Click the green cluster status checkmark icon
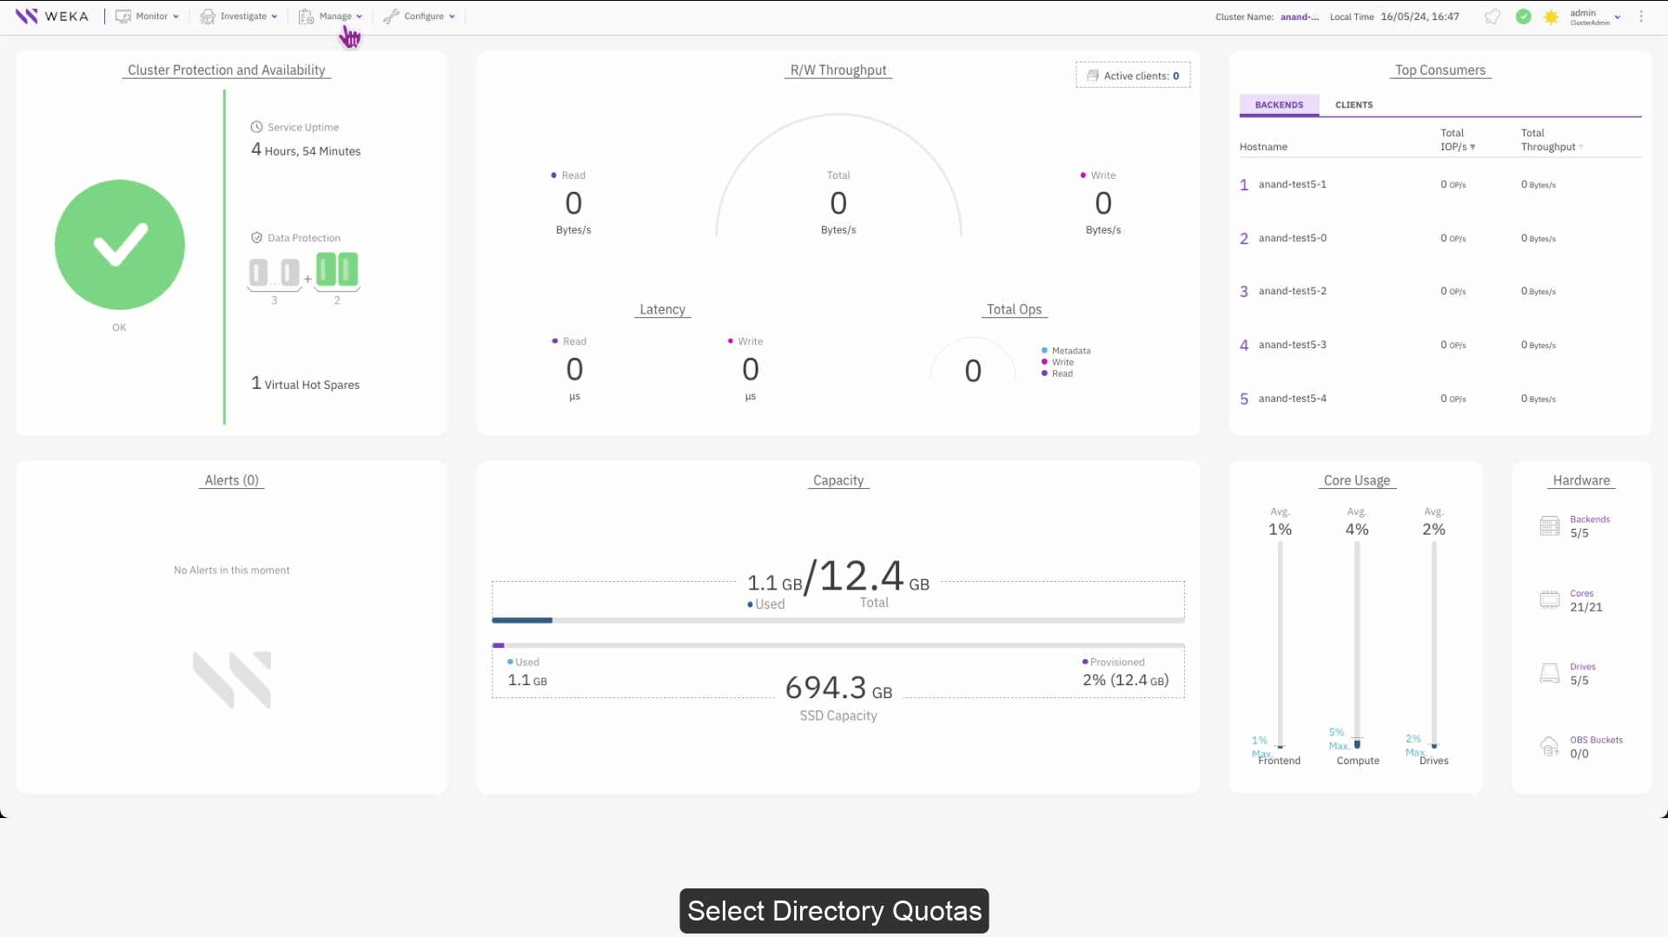Image resolution: width=1668 pixels, height=937 pixels. pyautogui.click(x=1523, y=16)
